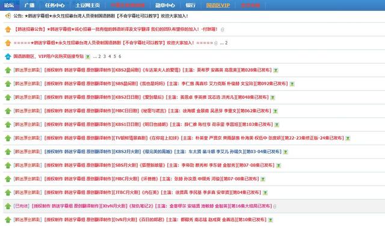
Task: Open the MBC月火剧 第07-08集 thread
Action: (152, 179)
